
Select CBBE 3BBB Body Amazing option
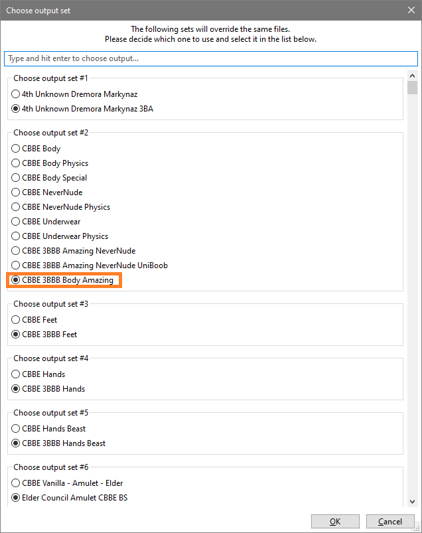point(62,280)
